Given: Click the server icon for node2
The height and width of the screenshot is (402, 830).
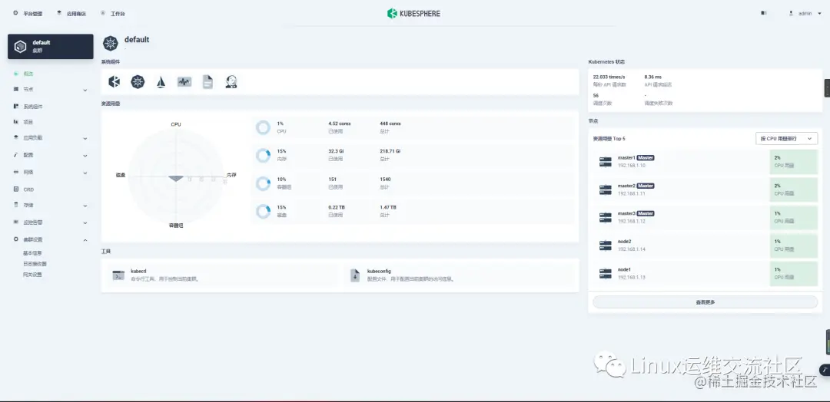Looking at the screenshot, I should coord(605,245).
